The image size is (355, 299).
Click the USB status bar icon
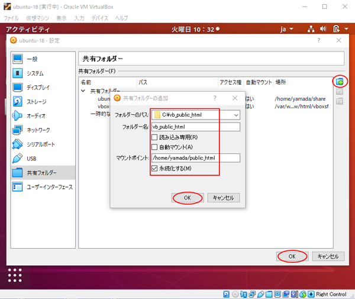click(260, 294)
